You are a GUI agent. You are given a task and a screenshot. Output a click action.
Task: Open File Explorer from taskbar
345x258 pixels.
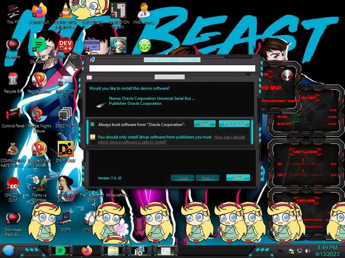tap(113, 251)
